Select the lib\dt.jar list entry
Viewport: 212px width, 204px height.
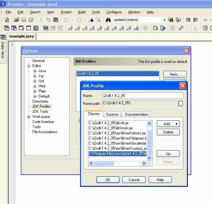(117, 123)
